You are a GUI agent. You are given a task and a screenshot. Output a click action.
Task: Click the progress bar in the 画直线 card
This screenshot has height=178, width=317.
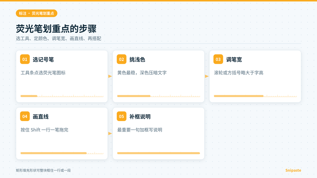point(62,153)
